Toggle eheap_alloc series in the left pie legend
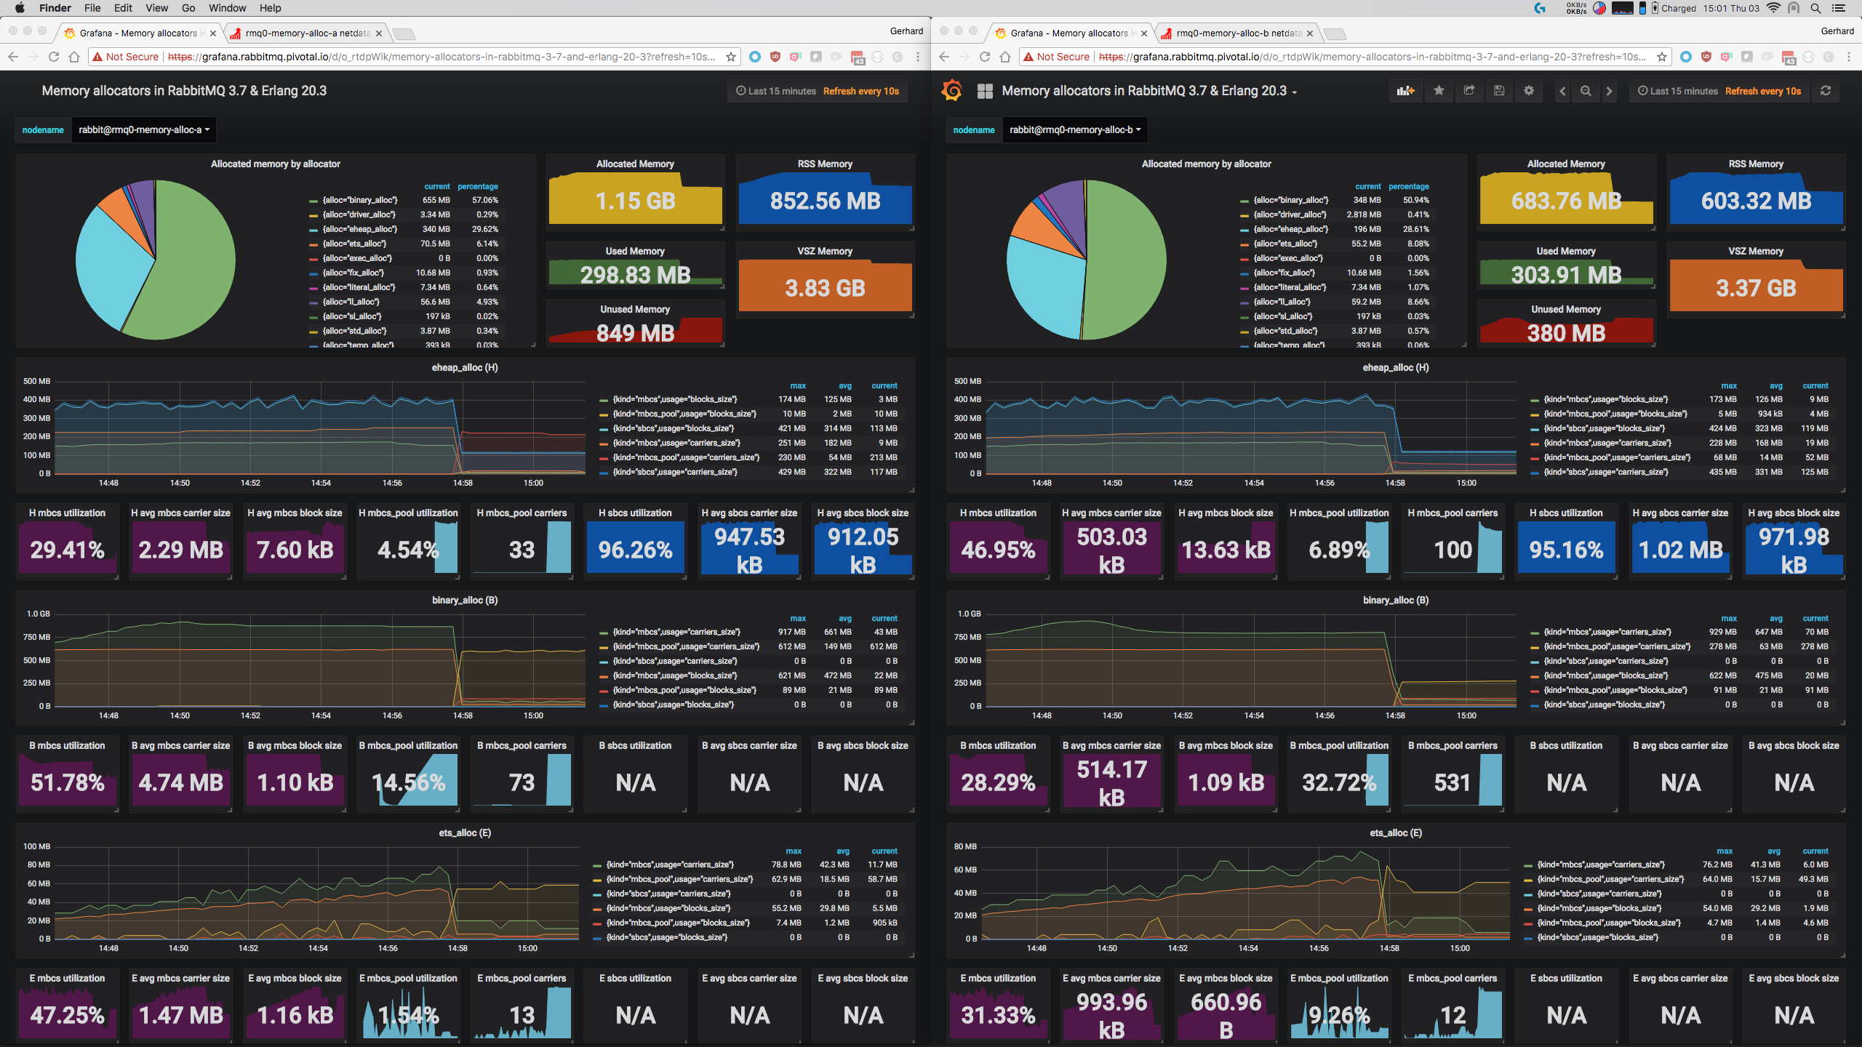This screenshot has width=1862, height=1047. click(x=360, y=229)
